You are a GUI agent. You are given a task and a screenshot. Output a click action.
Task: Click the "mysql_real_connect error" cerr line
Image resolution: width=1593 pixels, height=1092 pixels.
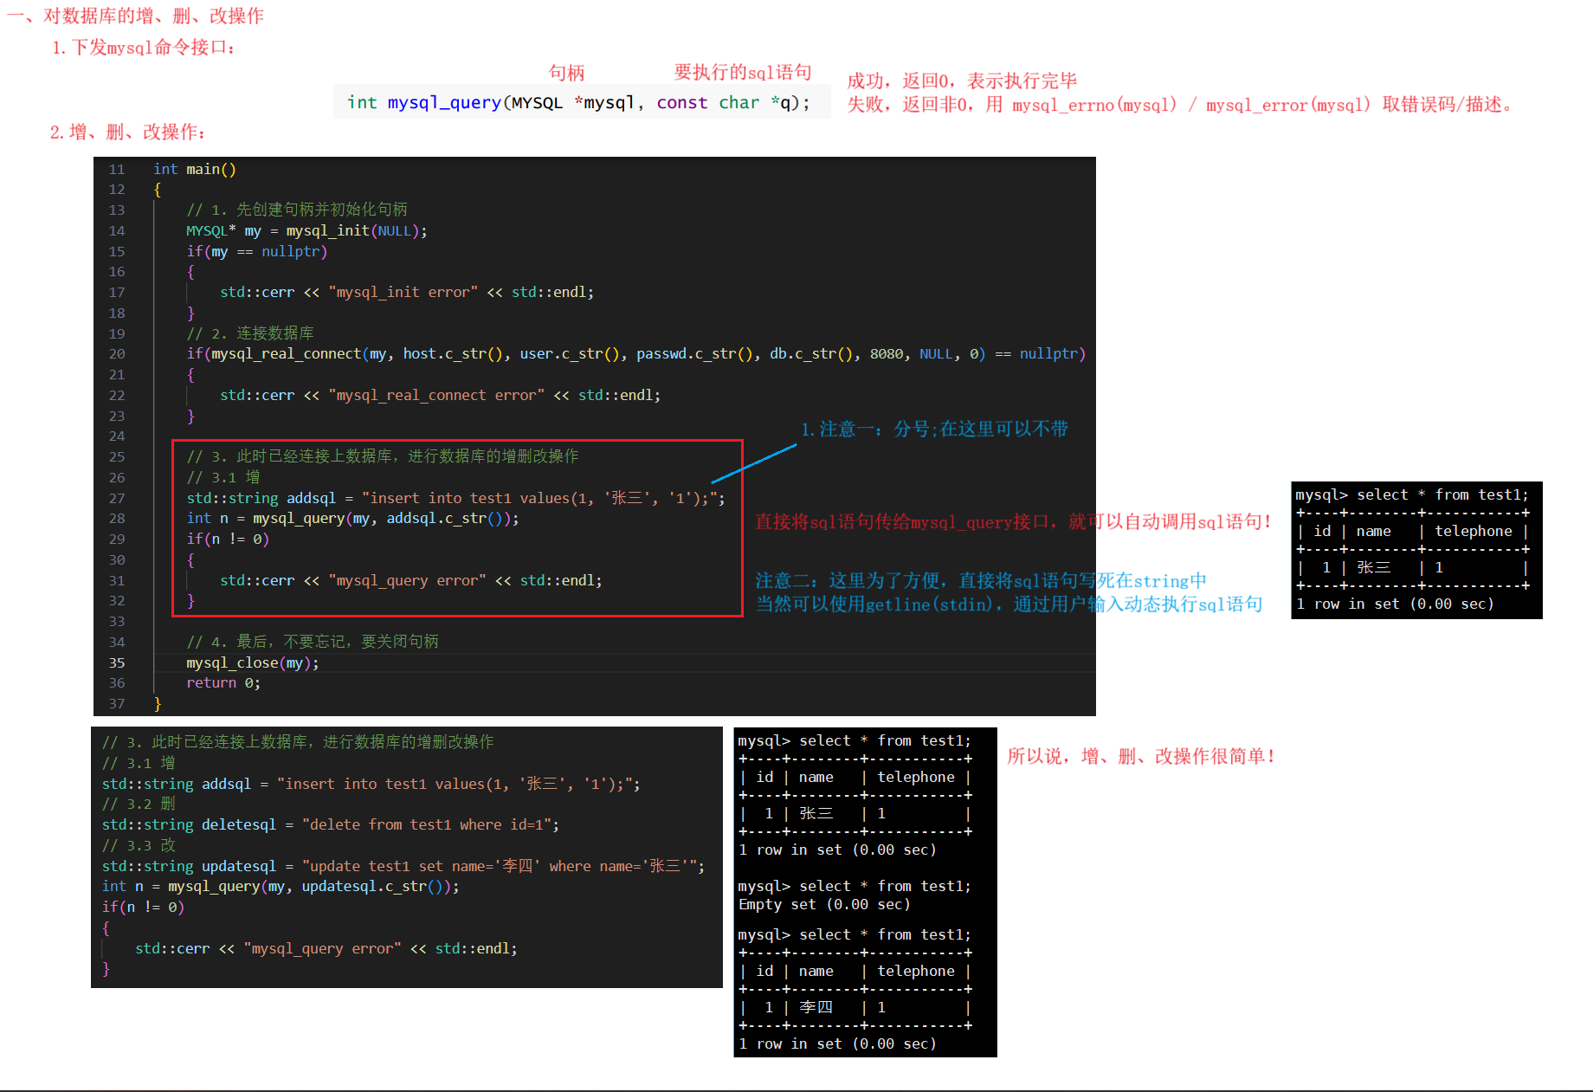pos(440,395)
